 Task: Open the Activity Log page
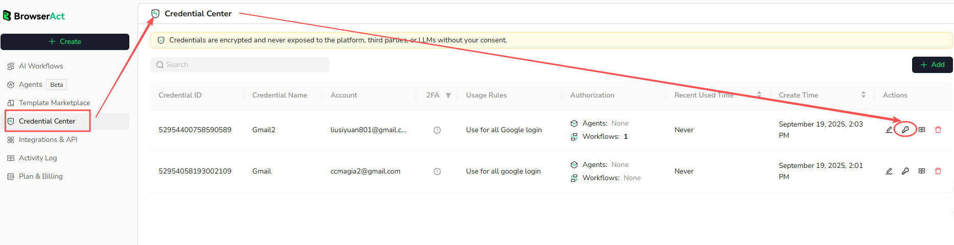pos(38,158)
